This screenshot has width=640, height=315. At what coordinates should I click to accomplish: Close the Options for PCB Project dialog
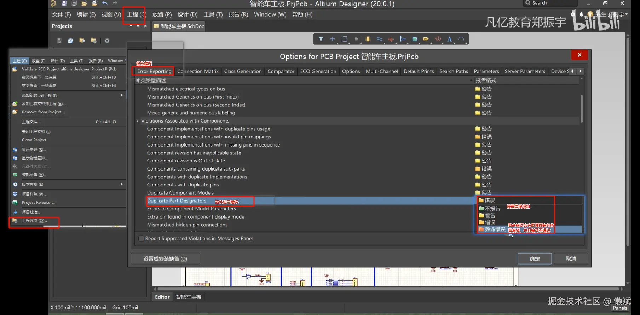(x=580, y=55)
